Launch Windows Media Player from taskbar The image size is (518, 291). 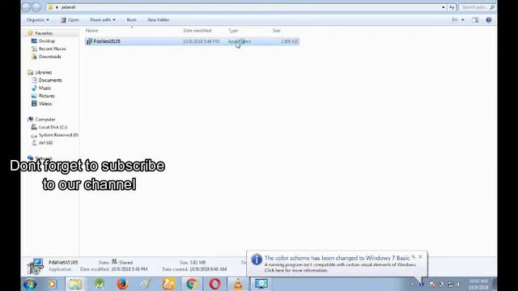pyautogui.click(x=52, y=284)
